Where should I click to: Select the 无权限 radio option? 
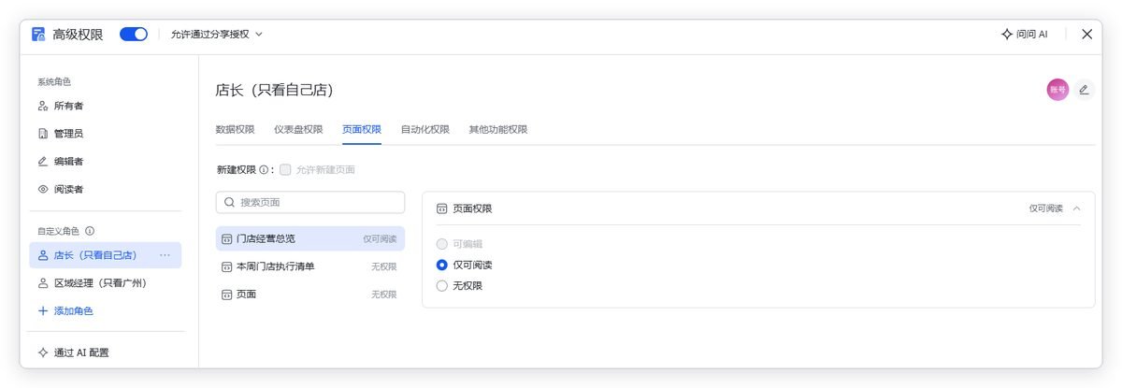tap(442, 286)
